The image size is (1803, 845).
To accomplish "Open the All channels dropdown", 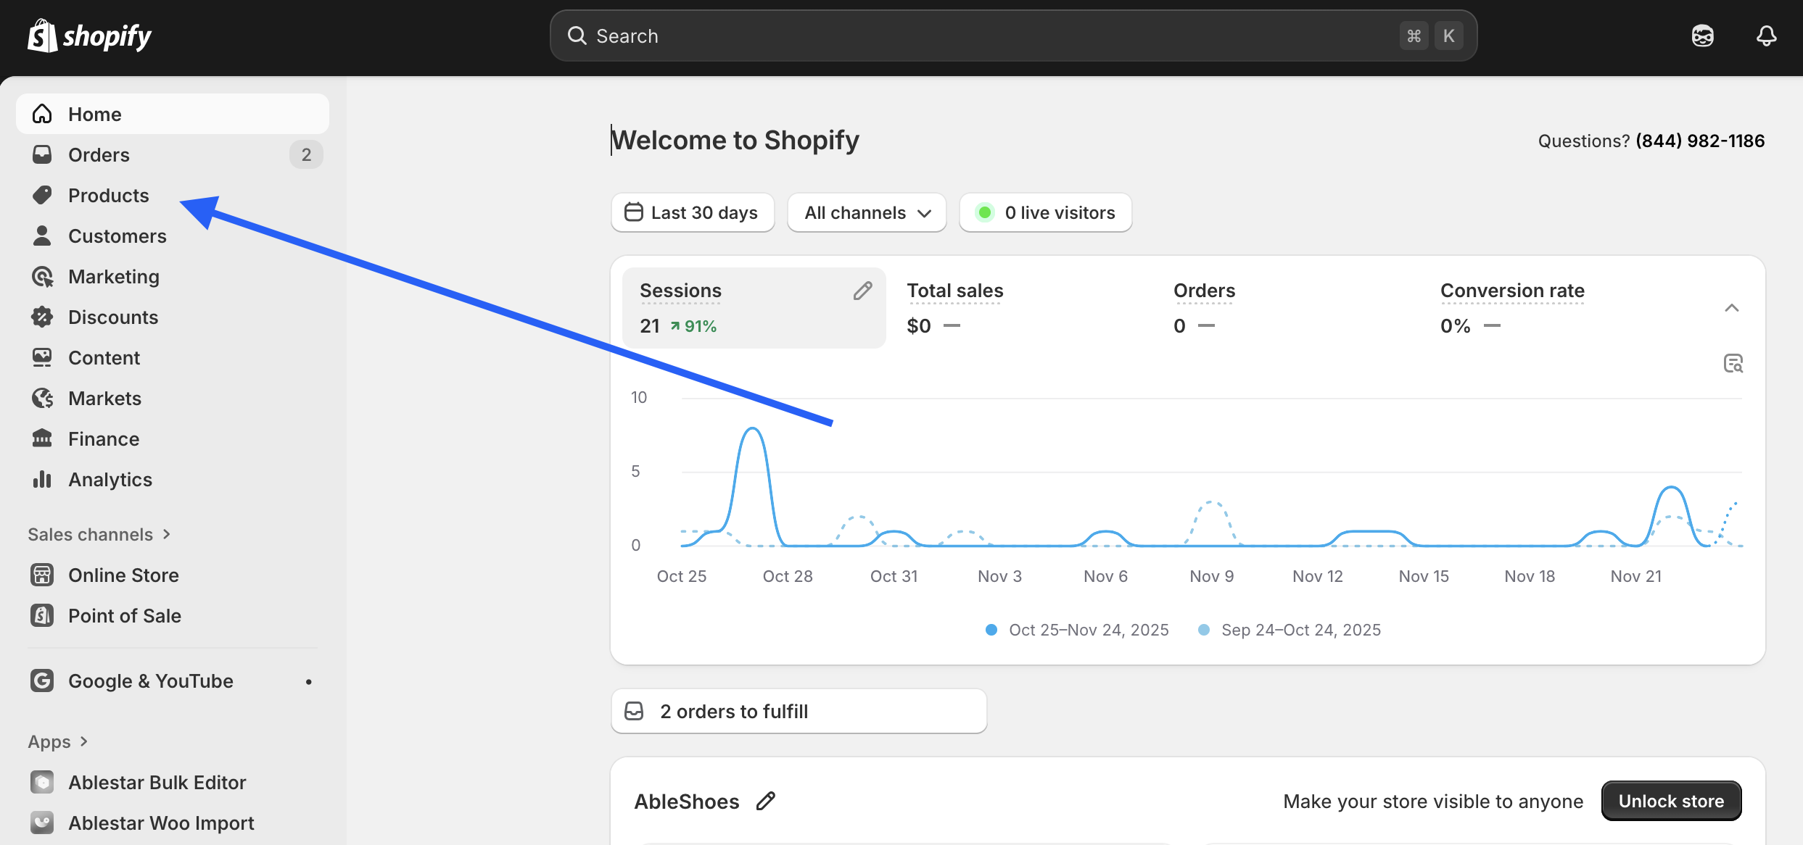I will pyautogui.click(x=867, y=213).
